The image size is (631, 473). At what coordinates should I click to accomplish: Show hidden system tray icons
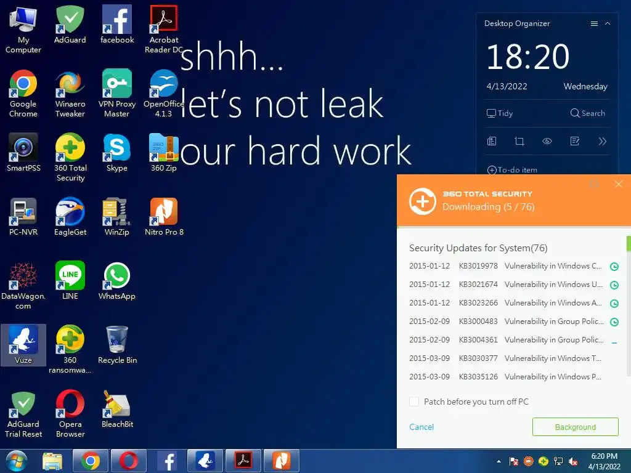tap(499, 461)
